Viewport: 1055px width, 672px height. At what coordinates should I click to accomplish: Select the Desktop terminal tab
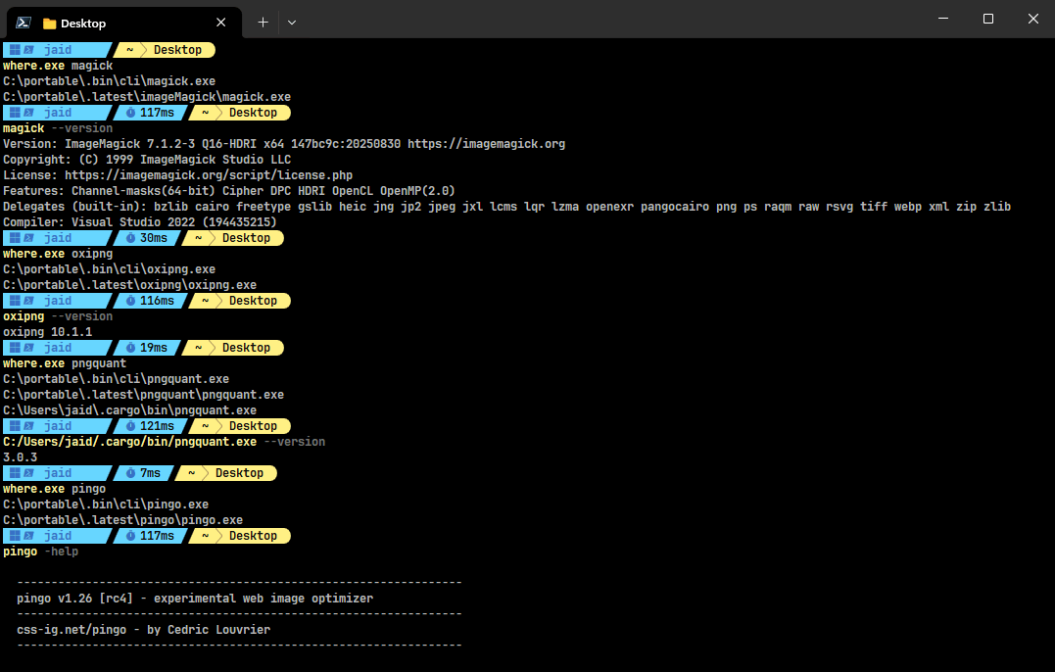(124, 23)
